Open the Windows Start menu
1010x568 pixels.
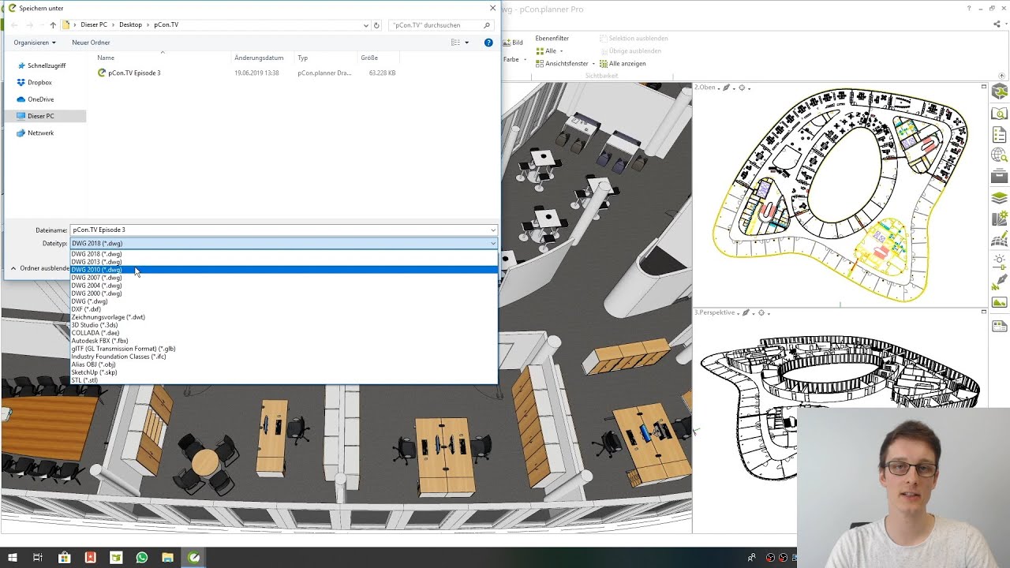pyautogui.click(x=13, y=558)
